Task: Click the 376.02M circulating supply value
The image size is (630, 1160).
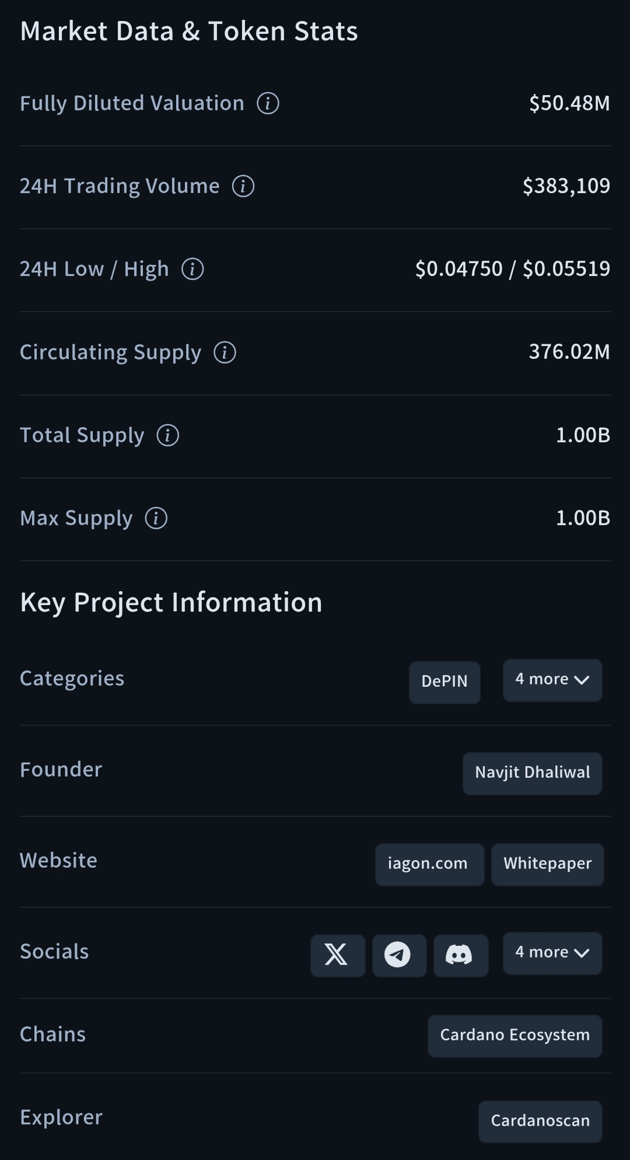Action: click(569, 352)
